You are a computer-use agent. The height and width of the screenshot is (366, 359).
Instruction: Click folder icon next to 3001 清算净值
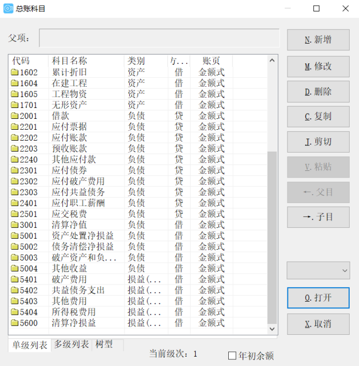pos(15,225)
